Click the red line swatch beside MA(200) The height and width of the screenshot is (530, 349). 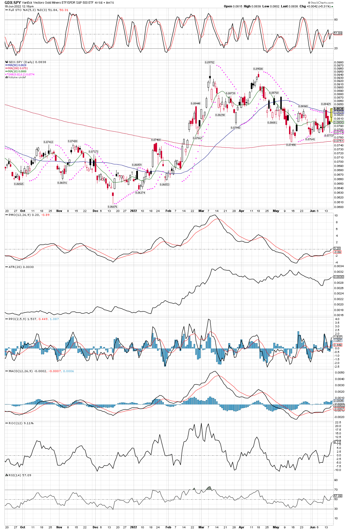[6, 68]
